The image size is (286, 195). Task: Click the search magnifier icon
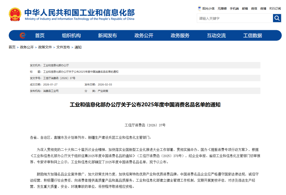[277, 18]
